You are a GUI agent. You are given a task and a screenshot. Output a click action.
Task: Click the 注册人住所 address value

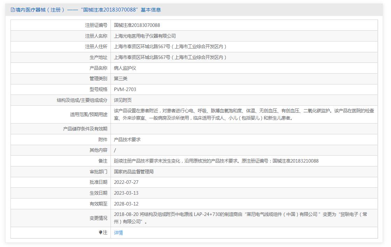coord(171,46)
